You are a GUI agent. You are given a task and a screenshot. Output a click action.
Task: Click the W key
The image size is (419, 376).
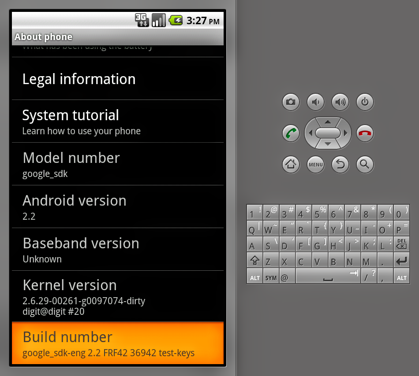point(271,228)
